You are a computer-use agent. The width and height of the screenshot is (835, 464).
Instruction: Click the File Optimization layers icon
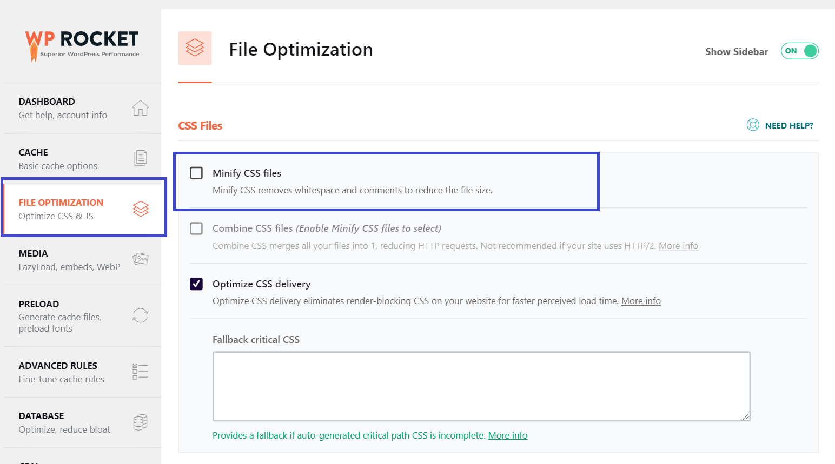[x=140, y=208]
